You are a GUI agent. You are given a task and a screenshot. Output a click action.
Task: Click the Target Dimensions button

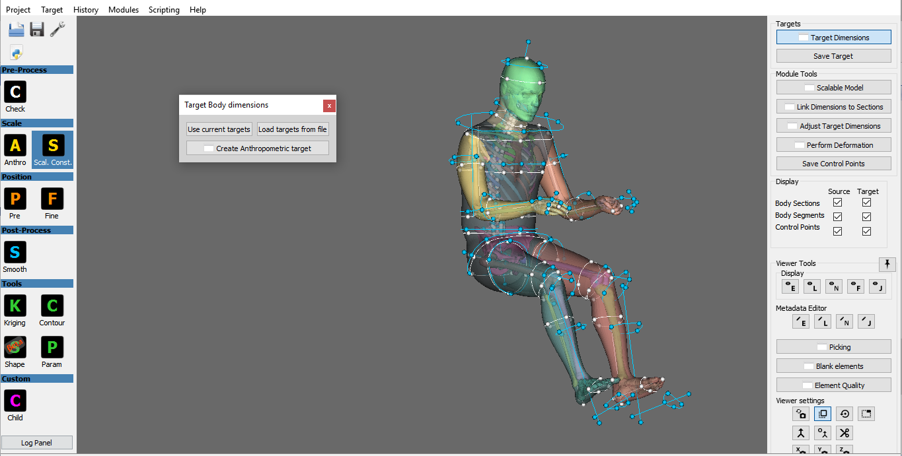834,38
